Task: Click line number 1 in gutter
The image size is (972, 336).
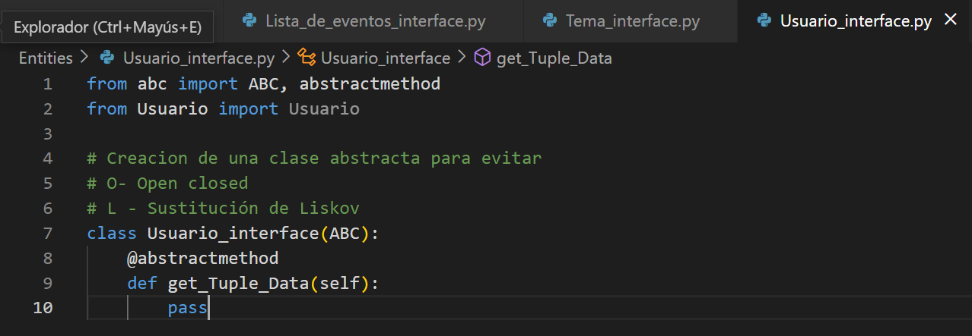Action: (x=48, y=83)
